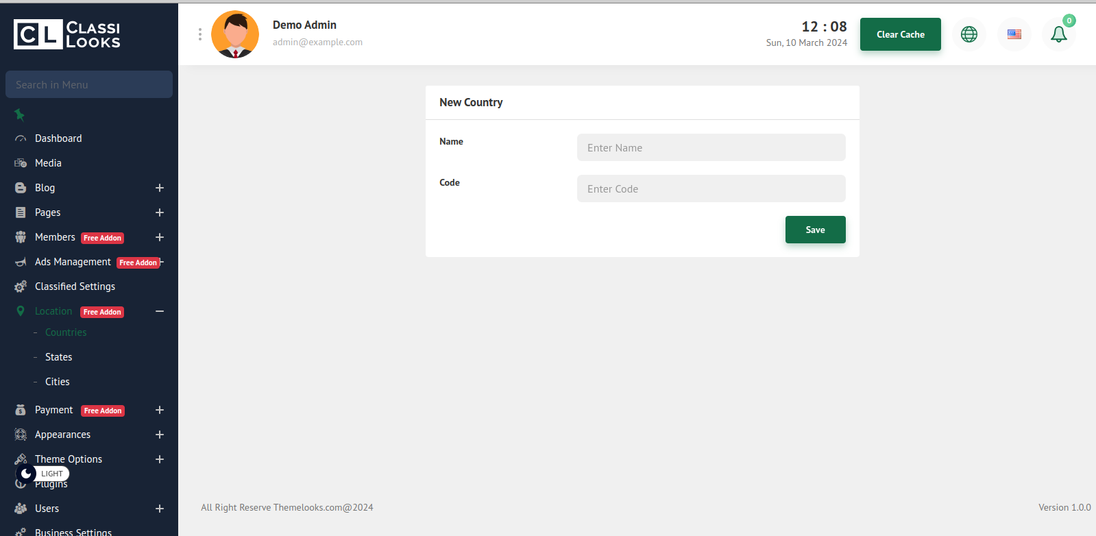Click Save to create the country

pyautogui.click(x=815, y=230)
